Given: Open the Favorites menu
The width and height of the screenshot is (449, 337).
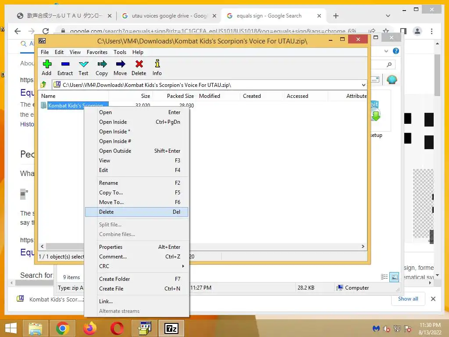Looking at the screenshot, I should coord(97,52).
